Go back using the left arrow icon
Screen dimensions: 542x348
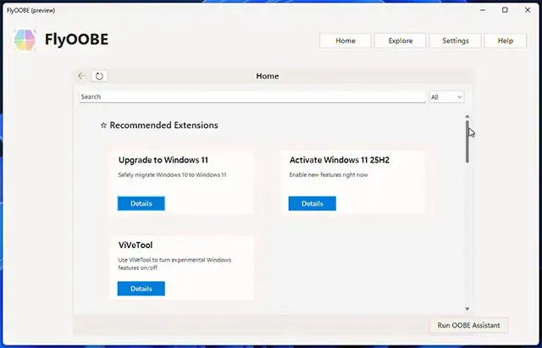point(81,76)
